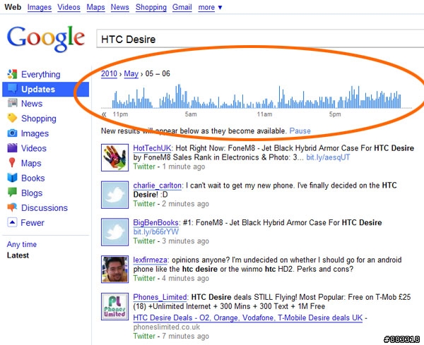Click the Discussions orange bubbles icon

tap(12, 207)
